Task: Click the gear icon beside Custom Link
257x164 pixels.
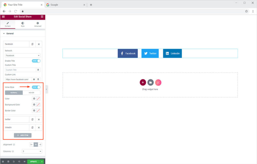Action: coord(34,79)
